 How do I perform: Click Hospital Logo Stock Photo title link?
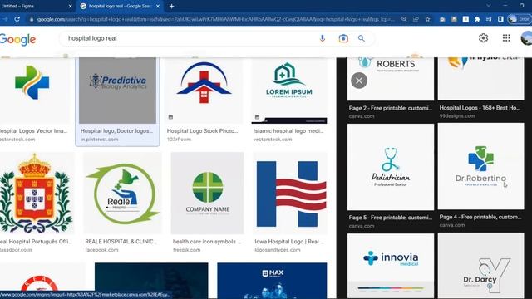coord(203,131)
